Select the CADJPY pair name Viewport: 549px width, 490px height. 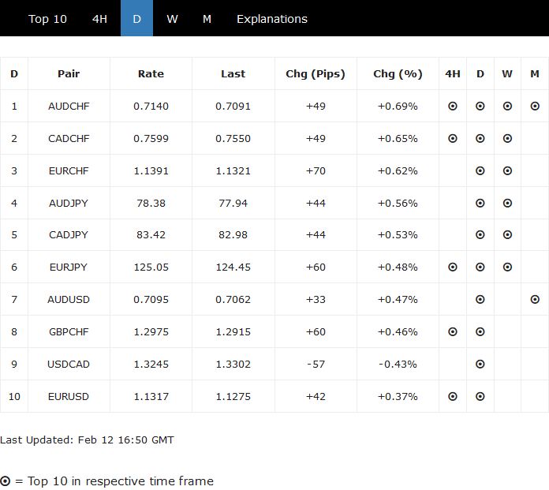pyautogui.click(x=69, y=235)
